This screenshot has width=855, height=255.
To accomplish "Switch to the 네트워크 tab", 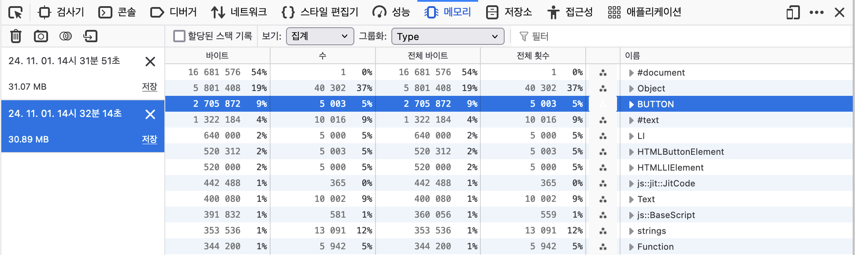I will (x=238, y=12).
